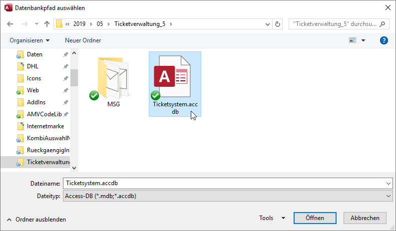Click pin icon next to Web
This screenshot has height=231, width=396.
coord(65,90)
